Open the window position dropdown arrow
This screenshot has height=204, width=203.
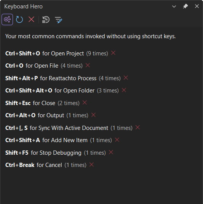(174, 6)
